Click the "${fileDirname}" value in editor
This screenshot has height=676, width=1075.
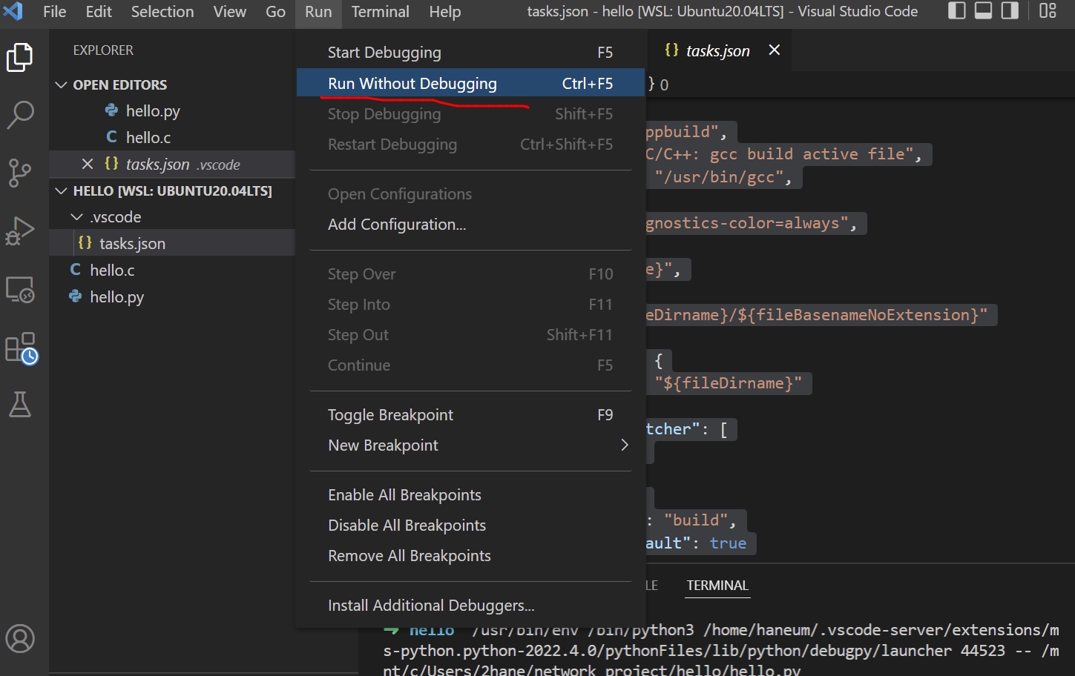tap(732, 383)
